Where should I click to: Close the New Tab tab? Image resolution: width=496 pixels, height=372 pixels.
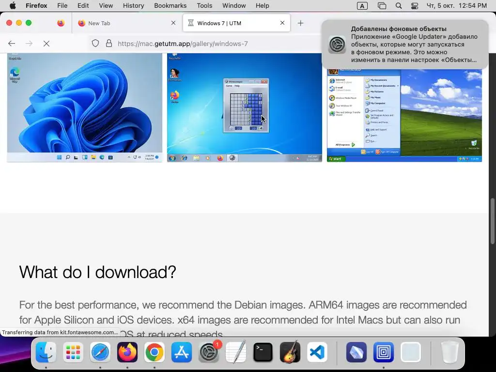click(x=173, y=23)
